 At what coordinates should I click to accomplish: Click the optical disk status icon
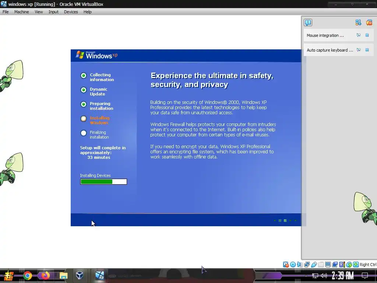293,265
